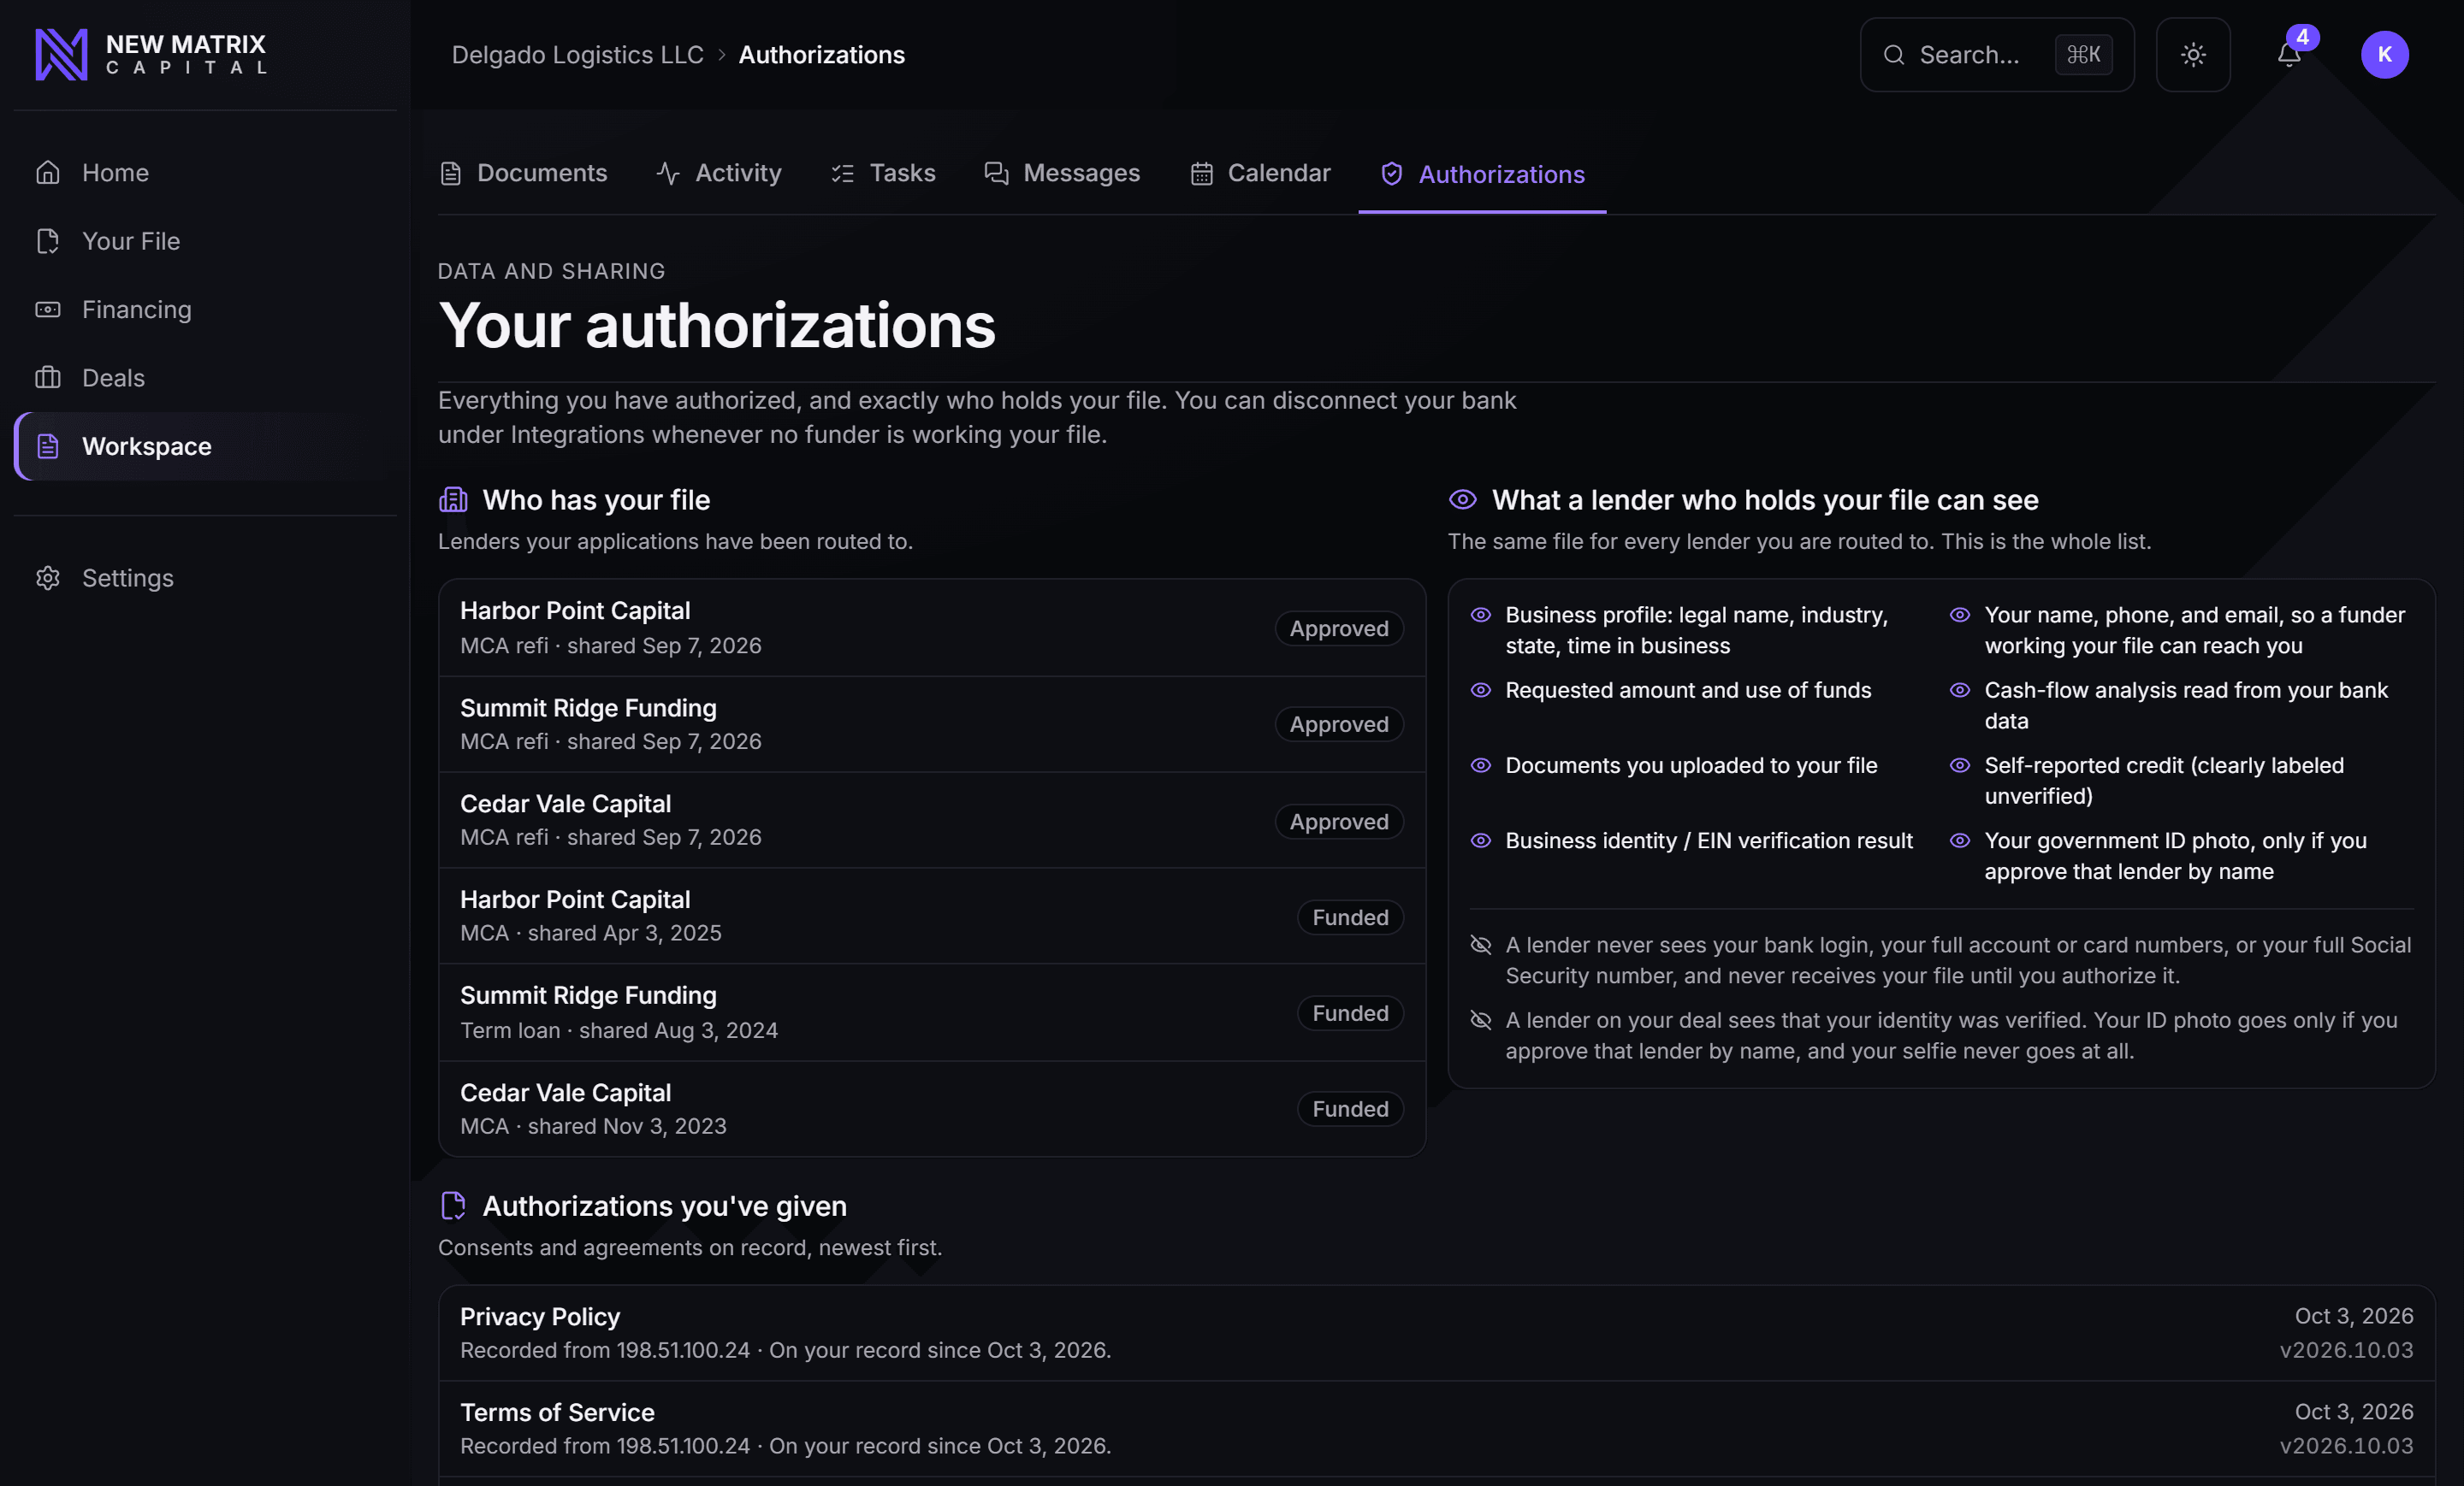The image size is (2464, 1486).
Task: Open the Privacy Policy consent record
Action: pos(1436,1332)
